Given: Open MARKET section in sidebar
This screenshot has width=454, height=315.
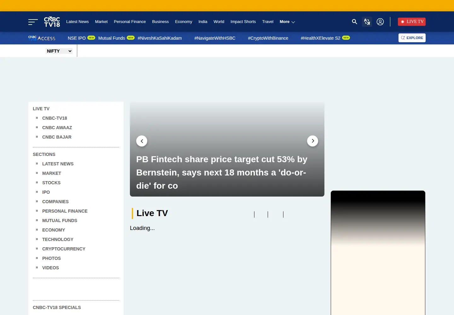Looking at the screenshot, I should click(x=52, y=173).
